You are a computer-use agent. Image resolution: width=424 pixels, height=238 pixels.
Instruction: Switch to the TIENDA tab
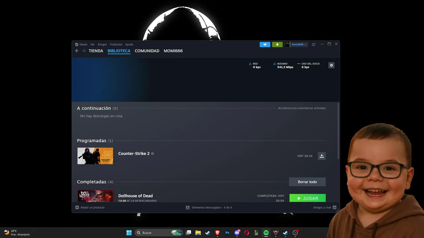coord(96,51)
